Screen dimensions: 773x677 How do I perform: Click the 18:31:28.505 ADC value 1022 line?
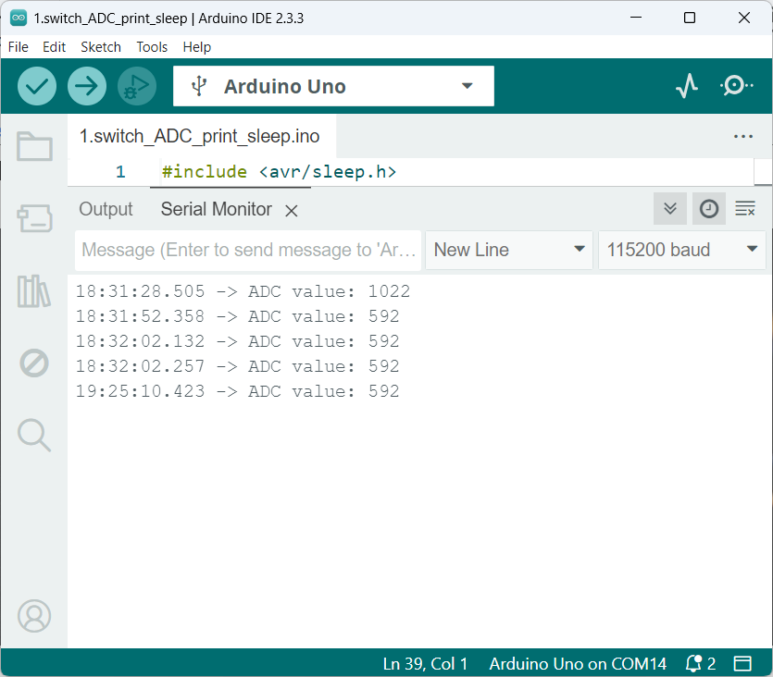[243, 291]
